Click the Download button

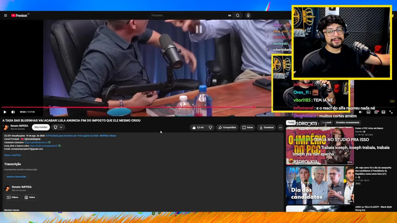[266, 128]
